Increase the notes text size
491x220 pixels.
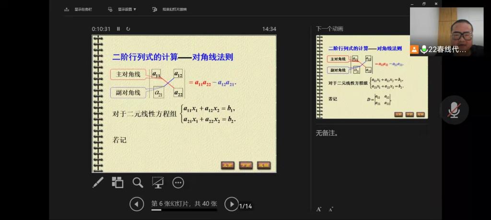319,209
